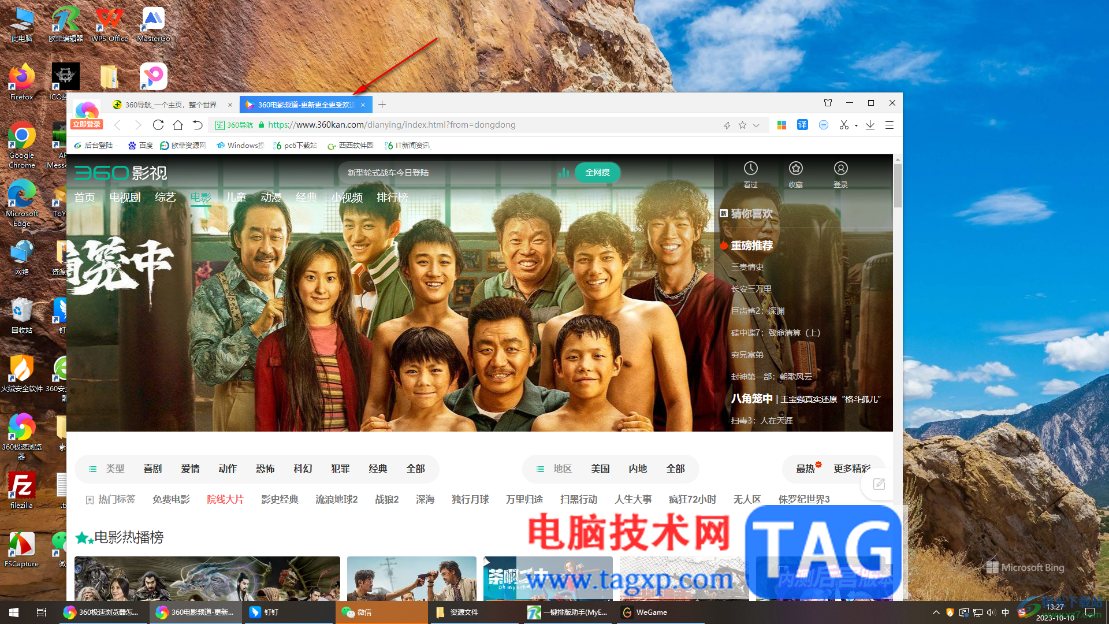Expand the address bar dropdown chevron
Screen dimensions: 1109x624
click(756, 125)
